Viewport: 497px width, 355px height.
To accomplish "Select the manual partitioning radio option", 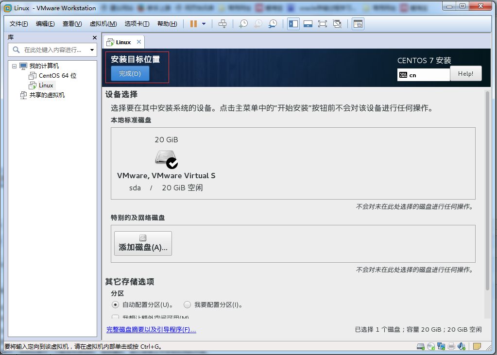I will 188,305.
